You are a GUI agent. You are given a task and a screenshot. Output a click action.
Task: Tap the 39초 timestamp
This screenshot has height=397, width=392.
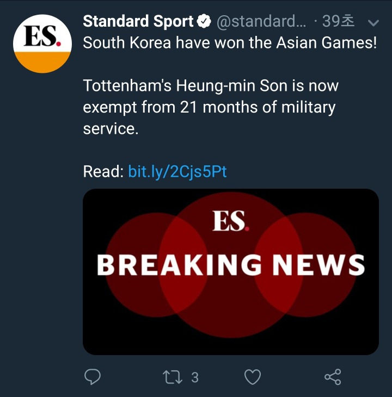click(x=338, y=21)
